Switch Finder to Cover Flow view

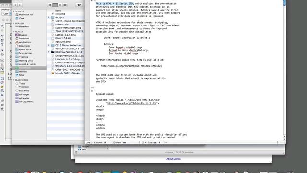65,5
